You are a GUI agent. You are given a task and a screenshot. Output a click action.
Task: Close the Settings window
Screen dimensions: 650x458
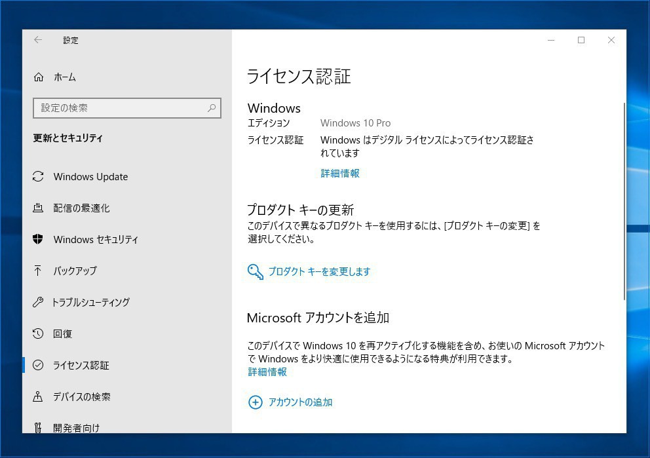(x=611, y=40)
